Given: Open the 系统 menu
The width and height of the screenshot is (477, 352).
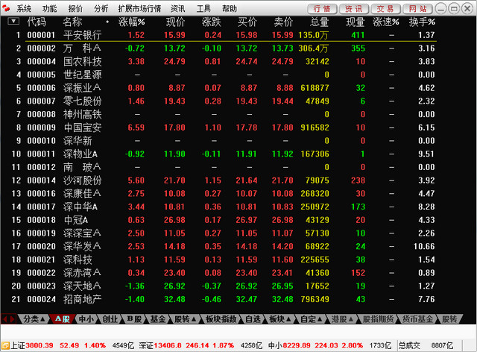Looking at the screenshot, I should pos(24,8).
